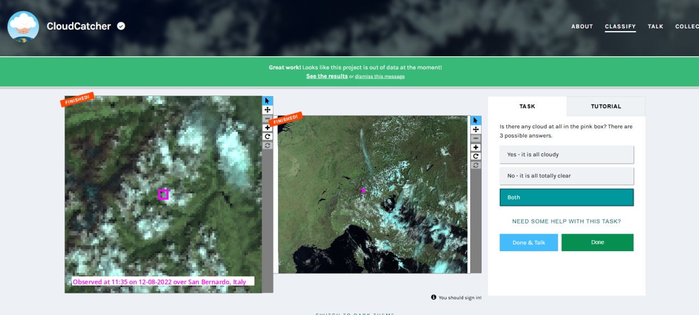Image resolution: width=699 pixels, height=315 pixels.
Task: Click info icon beside You should sign in
Action: pyautogui.click(x=434, y=298)
